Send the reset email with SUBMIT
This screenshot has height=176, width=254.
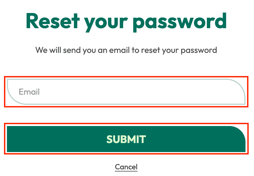[x=126, y=139]
